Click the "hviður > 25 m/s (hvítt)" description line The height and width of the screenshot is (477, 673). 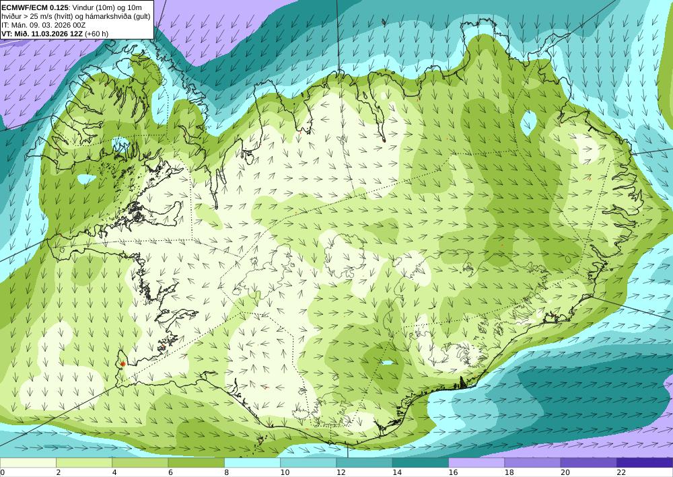click(x=75, y=16)
